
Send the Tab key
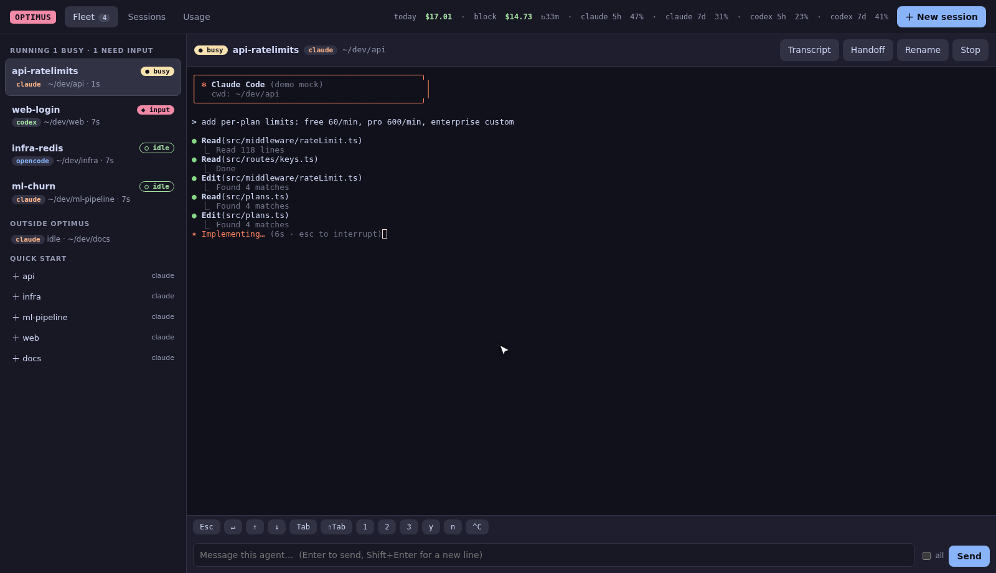303,527
